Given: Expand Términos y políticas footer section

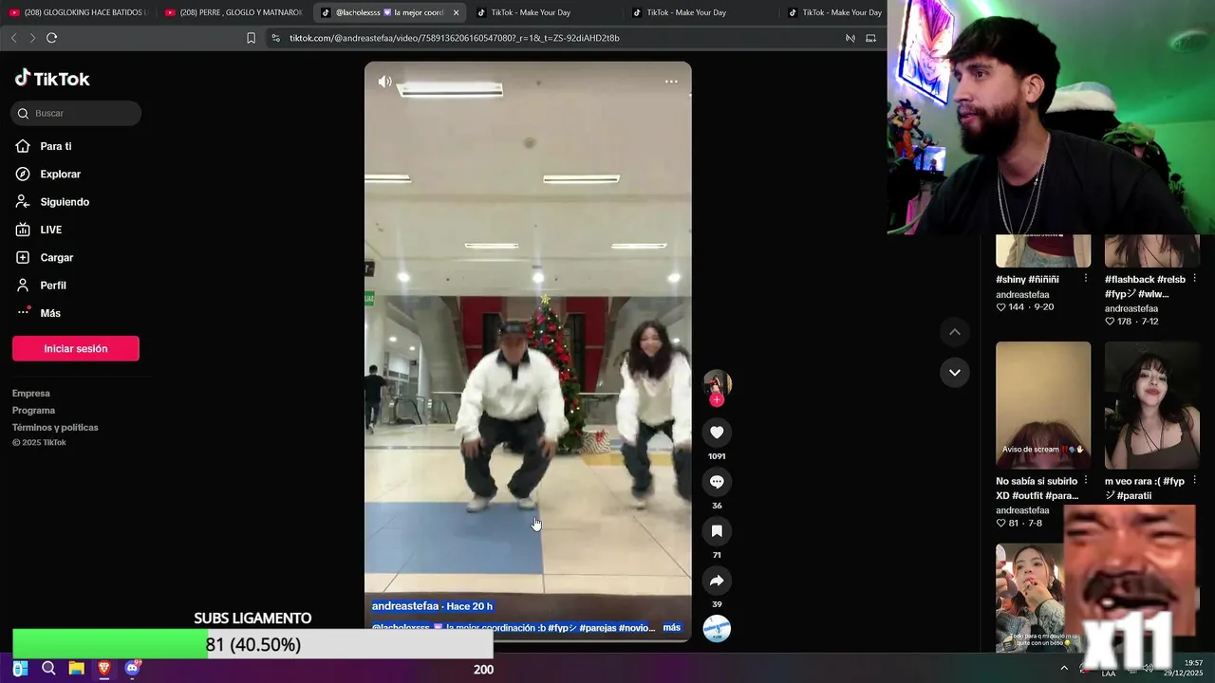Looking at the screenshot, I should click(55, 427).
